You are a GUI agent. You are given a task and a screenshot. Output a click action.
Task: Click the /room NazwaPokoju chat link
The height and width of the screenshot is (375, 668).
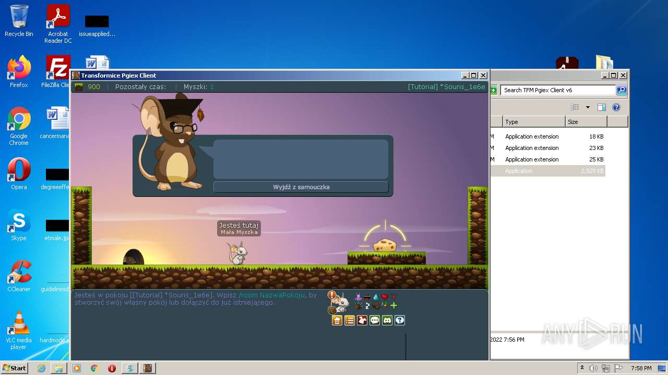coord(272,295)
